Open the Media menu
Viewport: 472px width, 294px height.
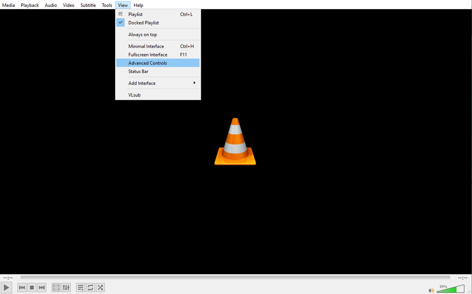click(8, 5)
